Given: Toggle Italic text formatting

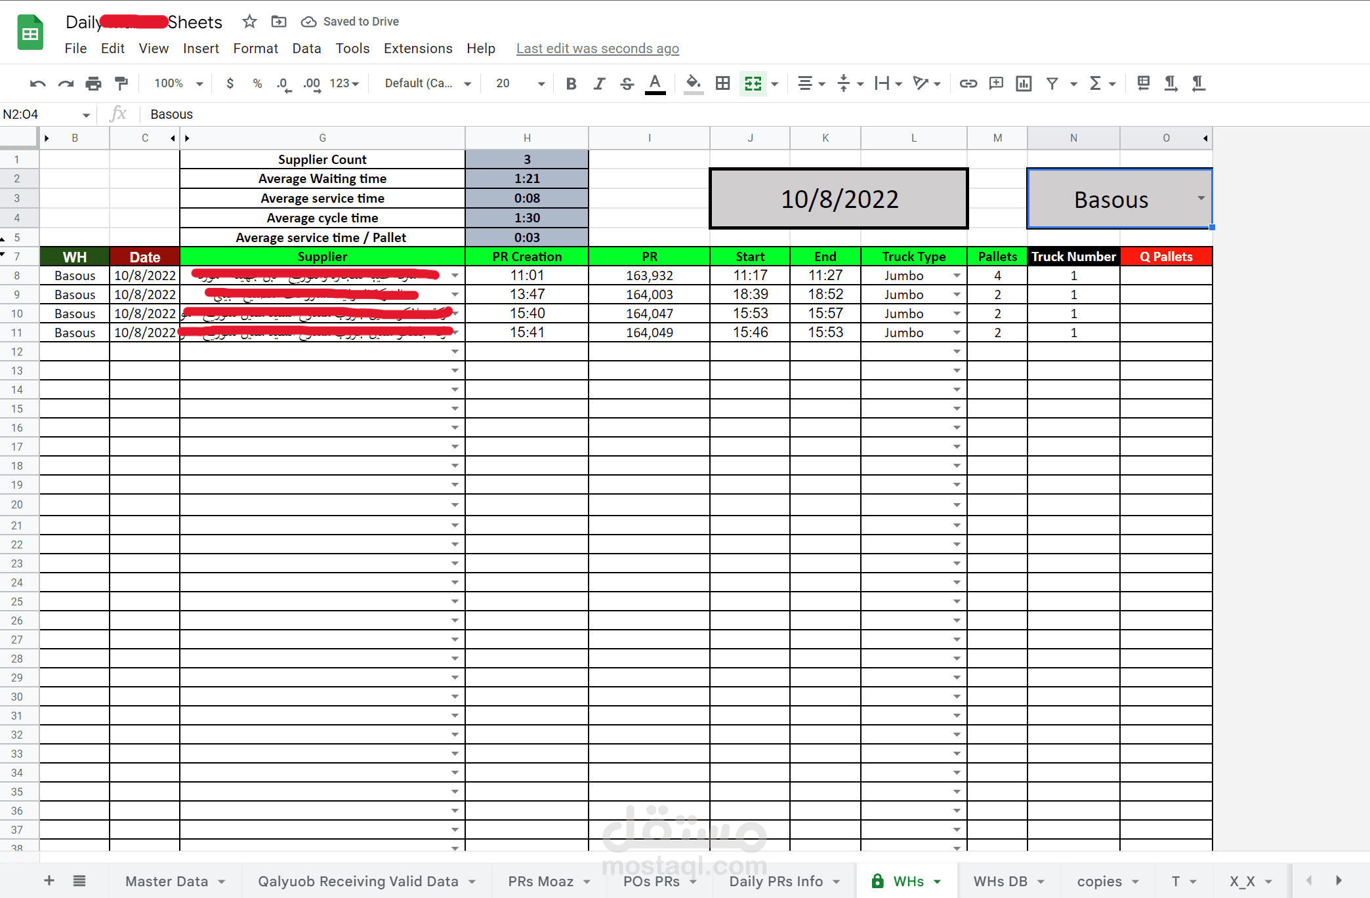Looking at the screenshot, I should [x=598, y=83].
